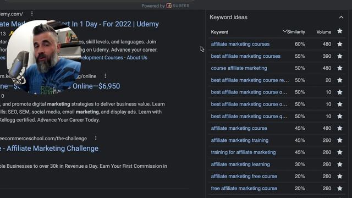Star the 'training for affiliate marketing' keyword

(x=340, y=152)
